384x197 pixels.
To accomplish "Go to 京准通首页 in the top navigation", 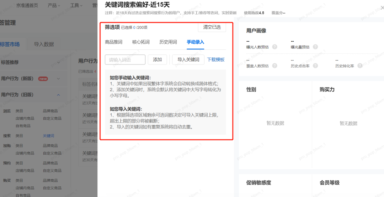I will pos(27,5).
